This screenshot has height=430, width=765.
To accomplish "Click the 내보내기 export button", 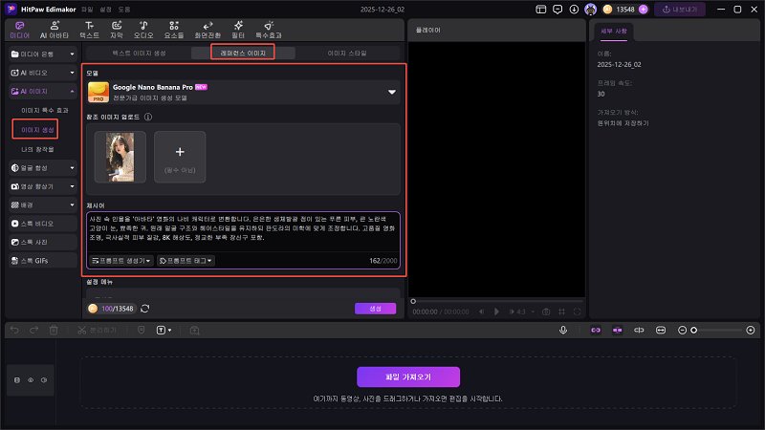I will click(x=680, y=10).
